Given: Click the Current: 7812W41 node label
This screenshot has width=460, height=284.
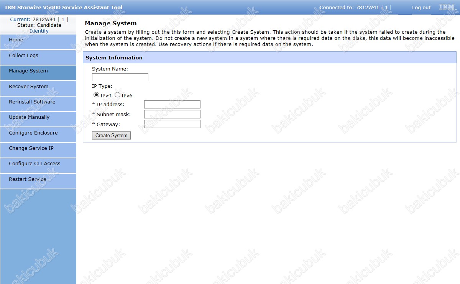Looking at the screenshot, I should [x=39, y=19].
